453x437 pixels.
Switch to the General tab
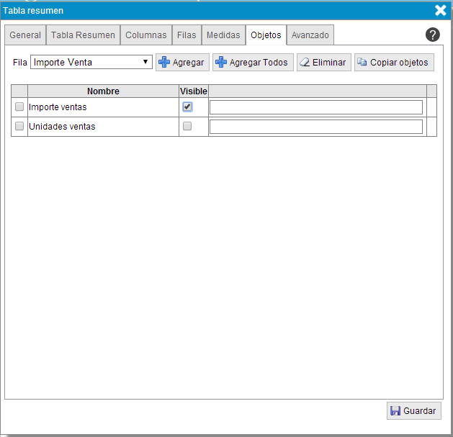[x=25, y=35]
